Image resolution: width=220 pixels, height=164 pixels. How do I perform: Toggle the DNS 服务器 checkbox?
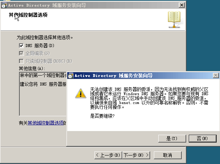21,46
